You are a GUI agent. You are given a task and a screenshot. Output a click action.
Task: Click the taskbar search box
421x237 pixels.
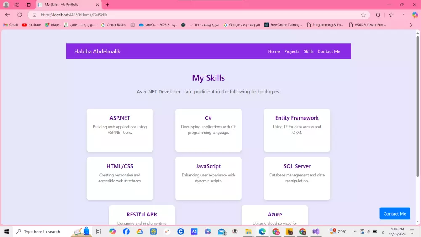52,232
